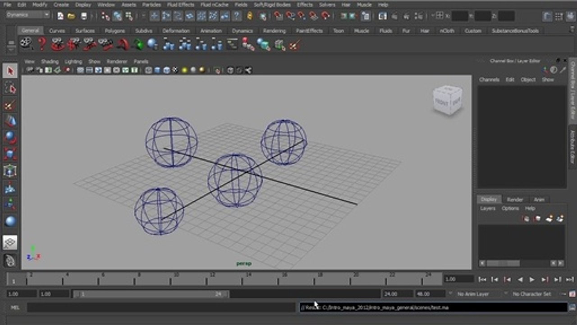The image size is (577, 325).
Task: Click the play backwards button
Action: click(520, 279)
